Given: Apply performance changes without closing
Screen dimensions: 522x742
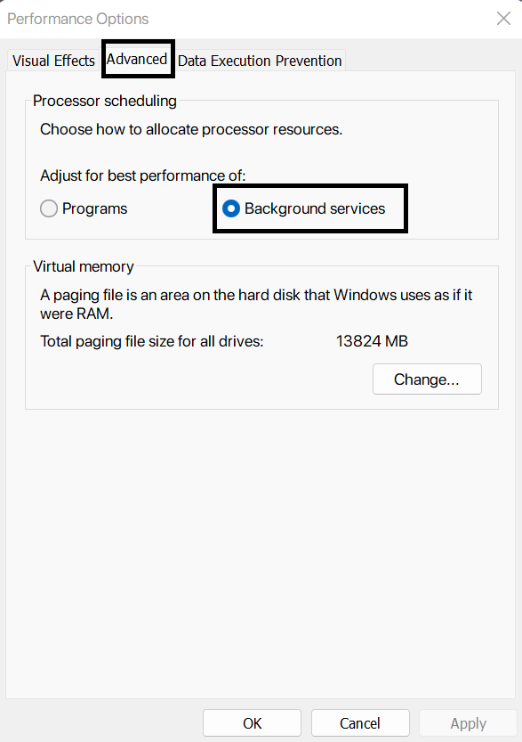Looking at the screenshot, I should point(468,723).
